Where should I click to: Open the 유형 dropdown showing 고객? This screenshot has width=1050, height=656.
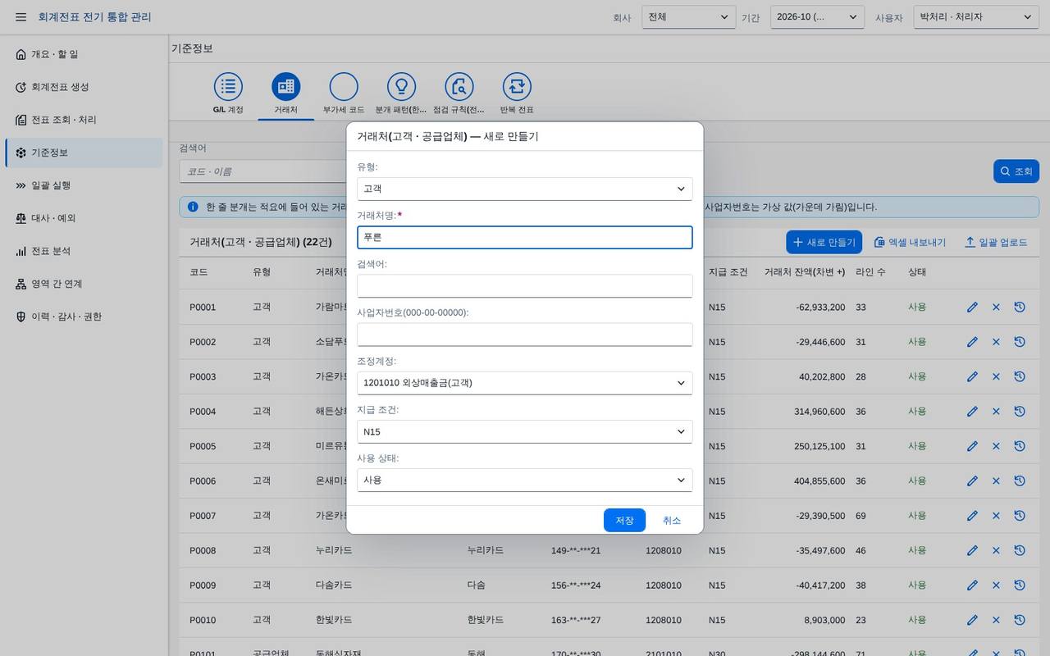tap(525, 189)
